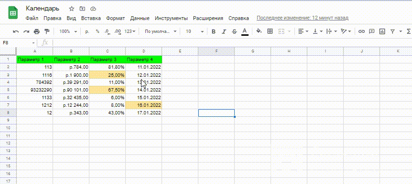The image size is (412, 184).
Task: Click the percent format button
Action: [98, 31]
